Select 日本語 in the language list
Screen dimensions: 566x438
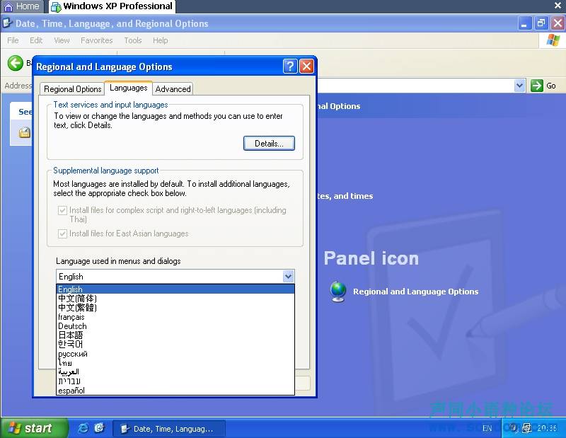tap(175, 335)
